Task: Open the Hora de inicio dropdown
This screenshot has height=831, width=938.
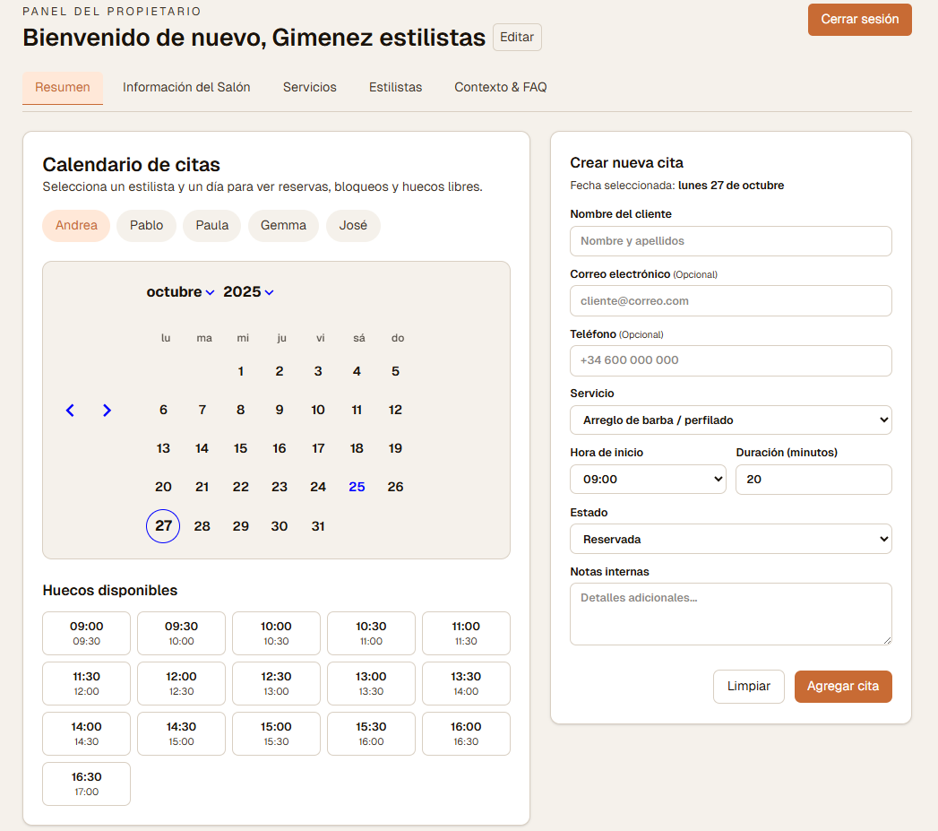Action: tap(648, 479)
